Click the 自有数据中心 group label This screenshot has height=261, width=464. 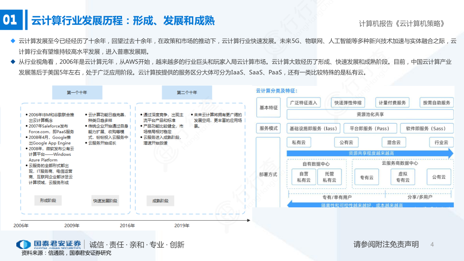[316, 164]
